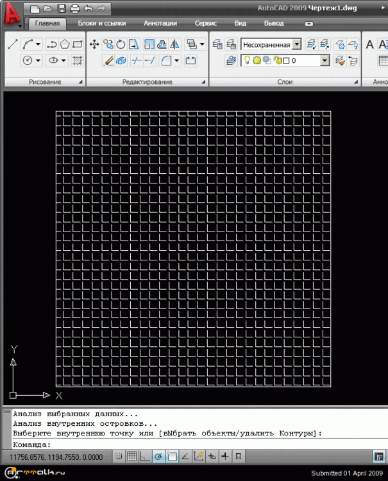Select the Polyline tool
The width and height of the screenshot is (388, 481).
[51, 44]
